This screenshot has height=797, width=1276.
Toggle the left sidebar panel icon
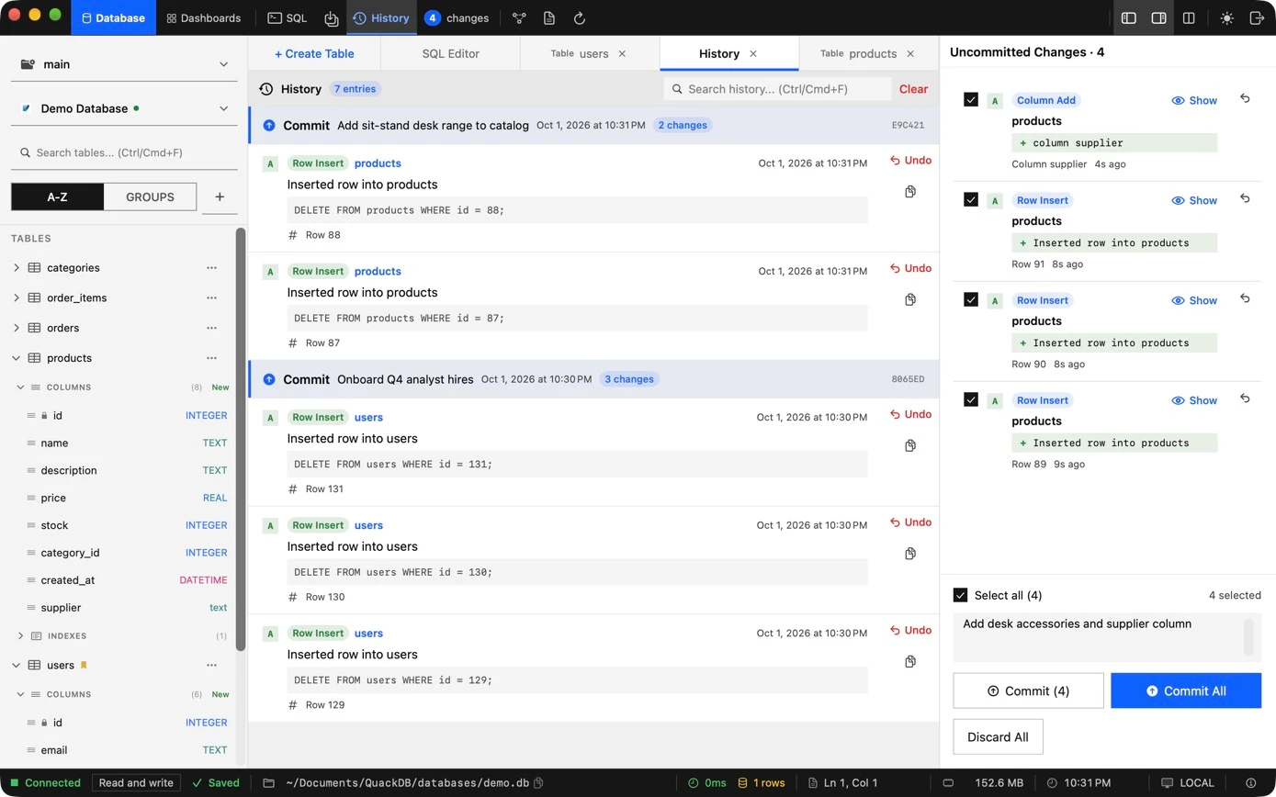1129,18
